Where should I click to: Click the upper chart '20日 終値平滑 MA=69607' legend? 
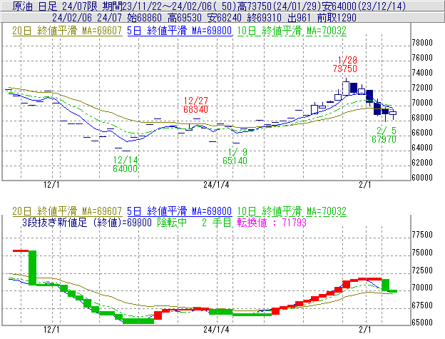tap(67, 31)
